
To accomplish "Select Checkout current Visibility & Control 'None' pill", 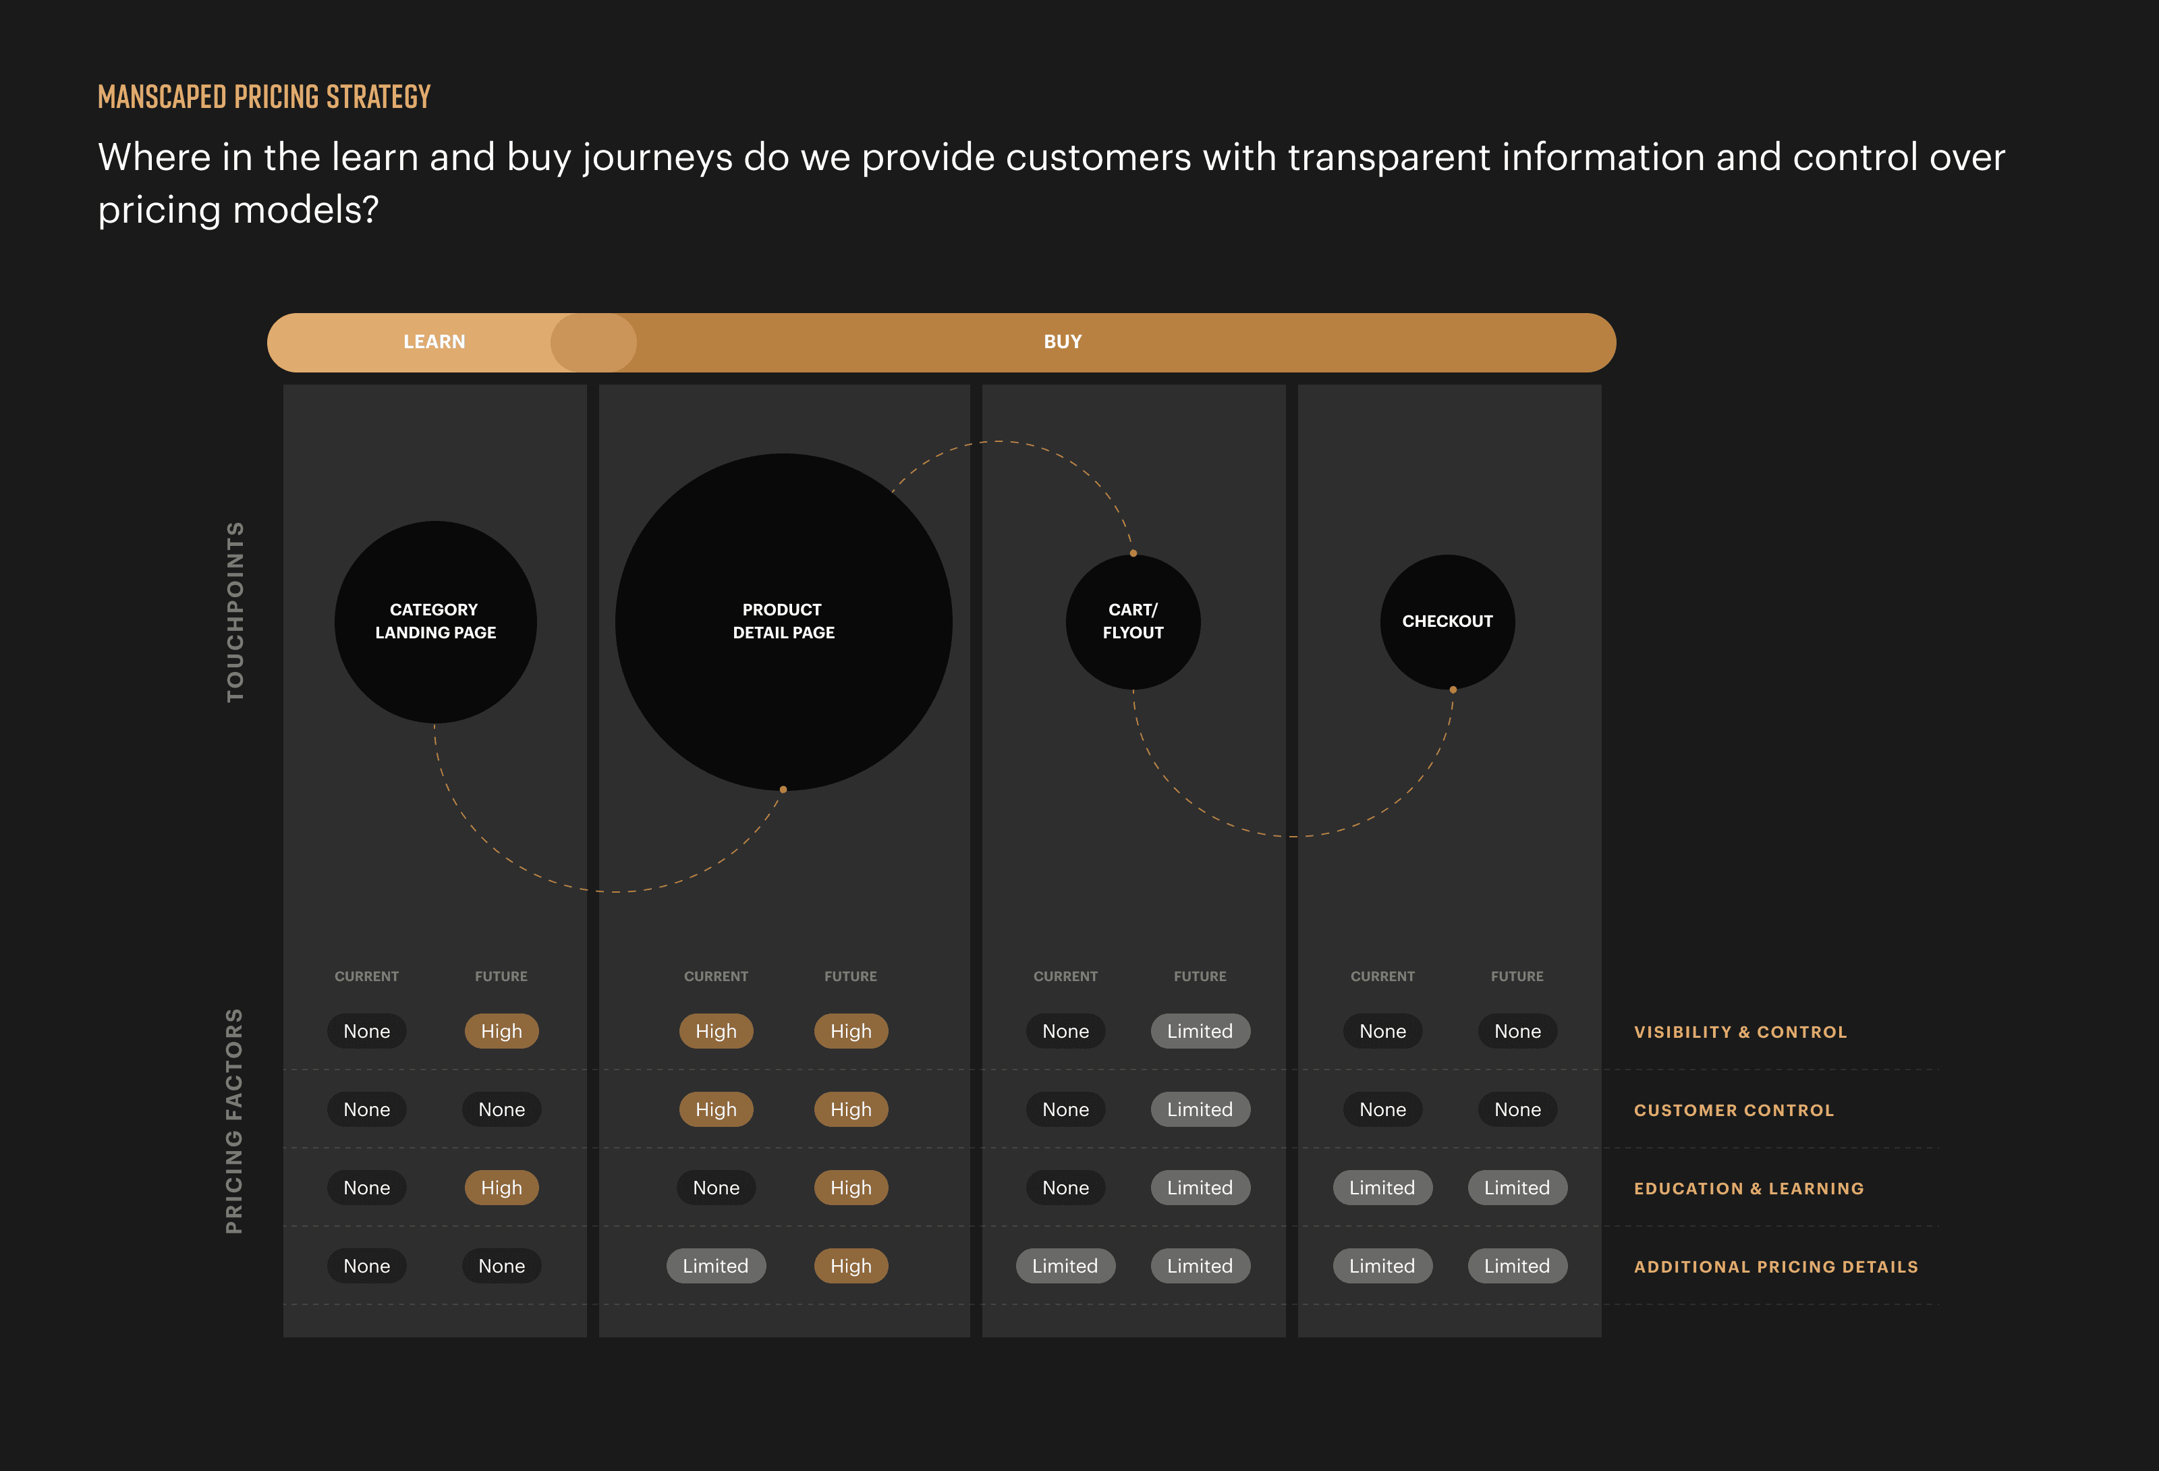I will point(1382,1030).
